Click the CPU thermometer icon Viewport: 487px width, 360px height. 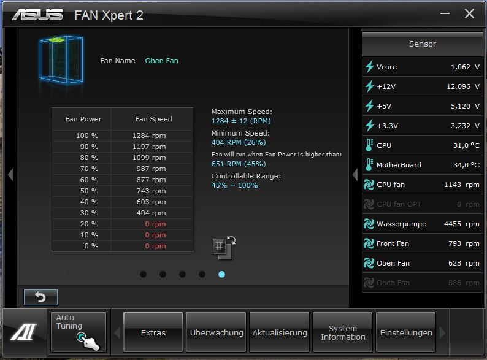pos(369,145)
